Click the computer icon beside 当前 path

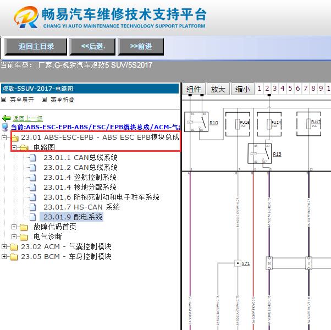4,127
